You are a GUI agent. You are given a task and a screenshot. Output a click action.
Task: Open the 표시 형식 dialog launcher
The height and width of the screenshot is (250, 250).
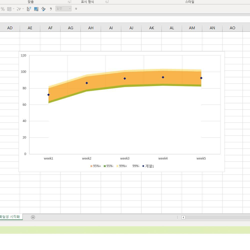(106, 2)
